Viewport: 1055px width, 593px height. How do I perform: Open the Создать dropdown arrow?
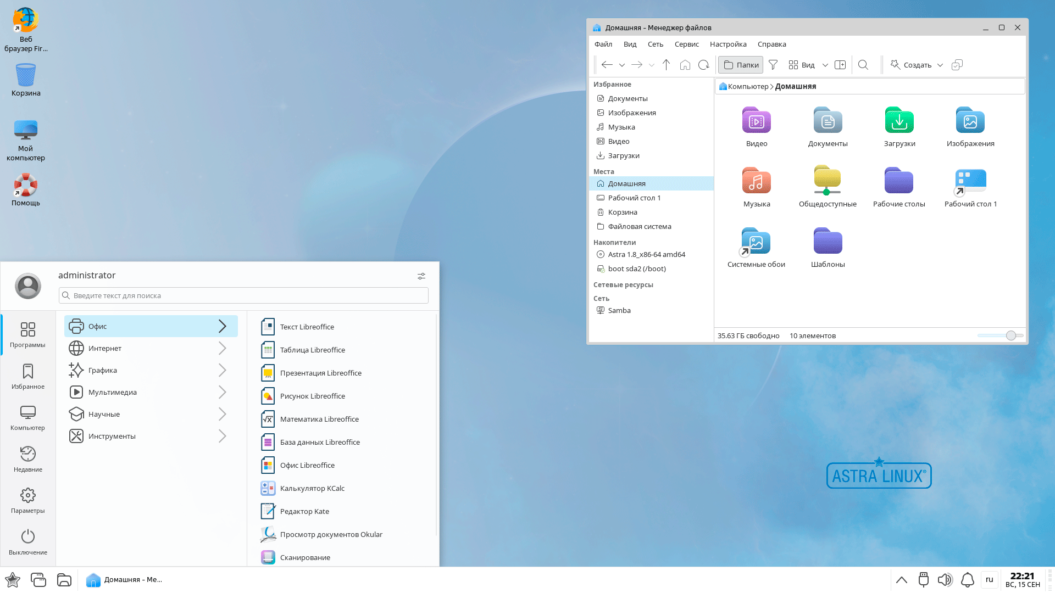tap(940, 65)
